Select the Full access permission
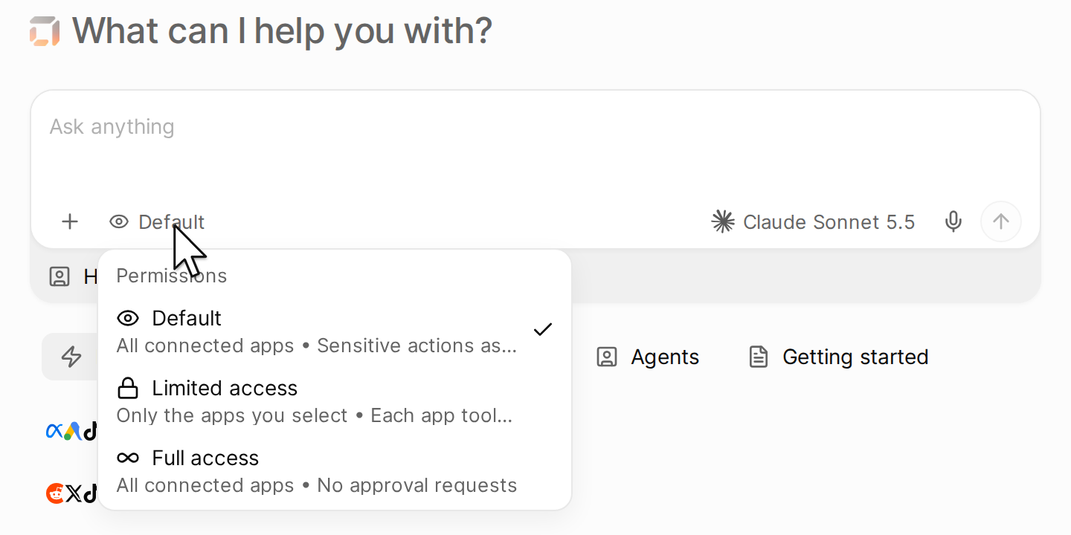This screenshot has width=1071, height=535. click(x=335, y=471)
